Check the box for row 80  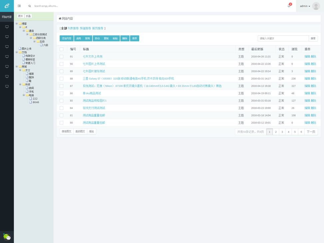(x=61, y=123)
